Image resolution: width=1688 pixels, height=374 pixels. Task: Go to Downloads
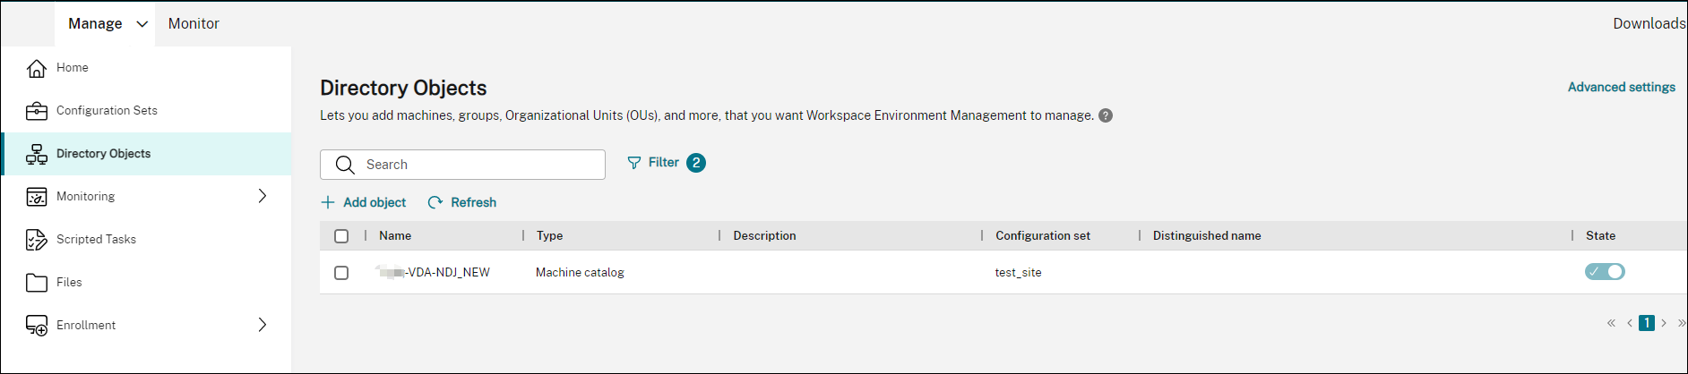click(x=1649, y=24)
